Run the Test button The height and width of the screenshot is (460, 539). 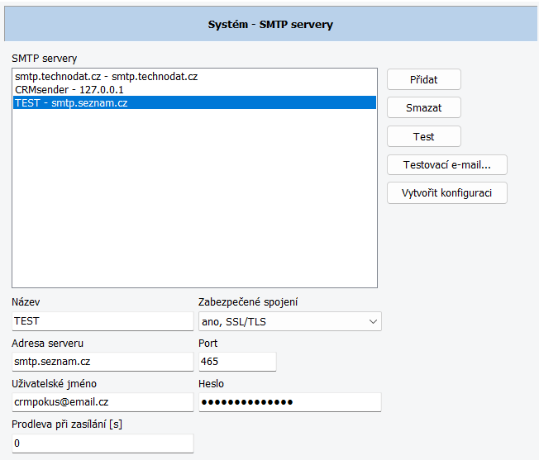click(423, 136)
